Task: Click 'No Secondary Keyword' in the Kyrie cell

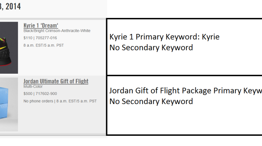Action: [151, 47]
